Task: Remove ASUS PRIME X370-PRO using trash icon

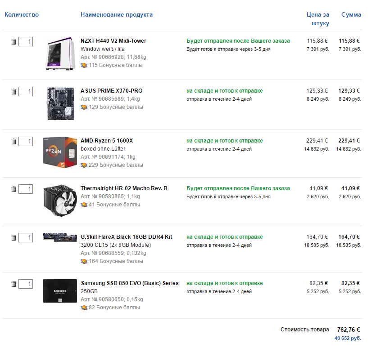Action: (x=14, y=92)
